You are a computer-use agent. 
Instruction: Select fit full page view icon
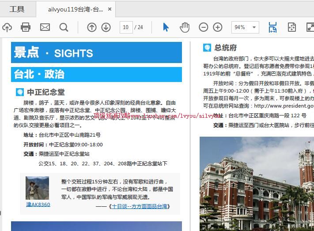point(292,27)
